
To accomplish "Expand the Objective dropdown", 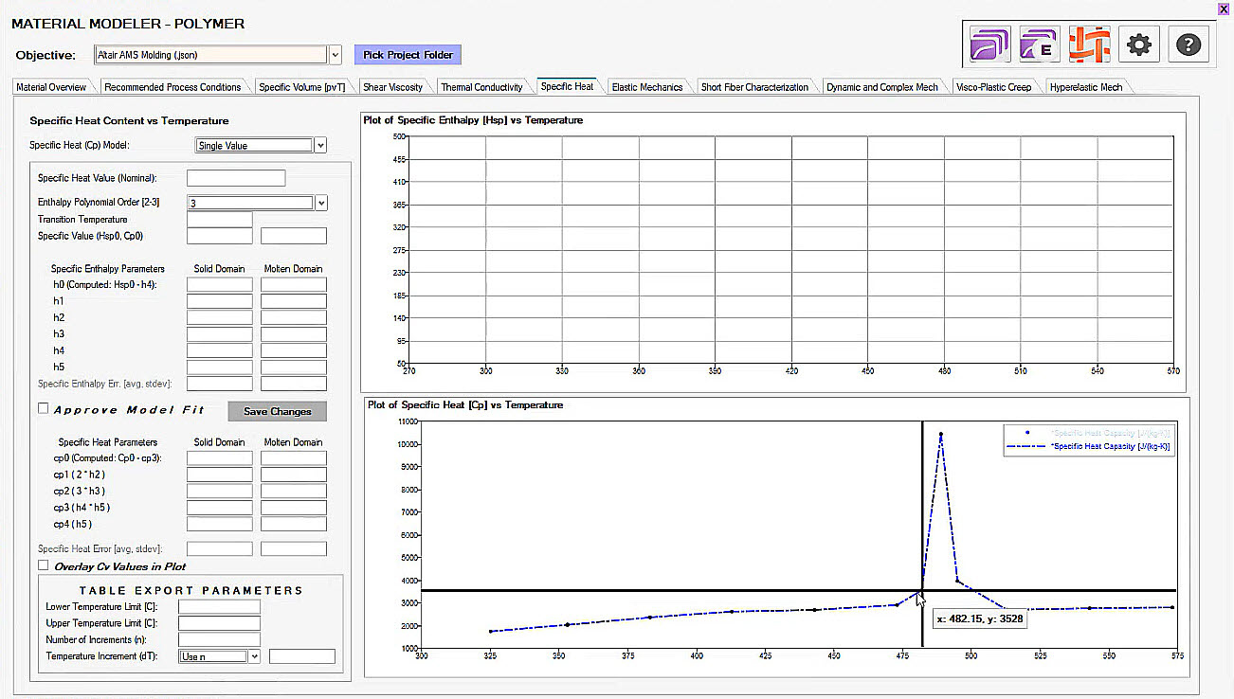I will coord(336,56).
